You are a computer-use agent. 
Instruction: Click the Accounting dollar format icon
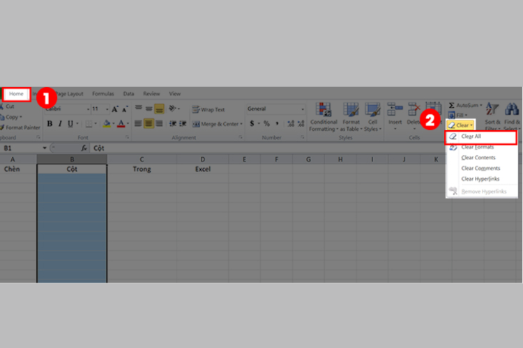(x=252, y=124)
